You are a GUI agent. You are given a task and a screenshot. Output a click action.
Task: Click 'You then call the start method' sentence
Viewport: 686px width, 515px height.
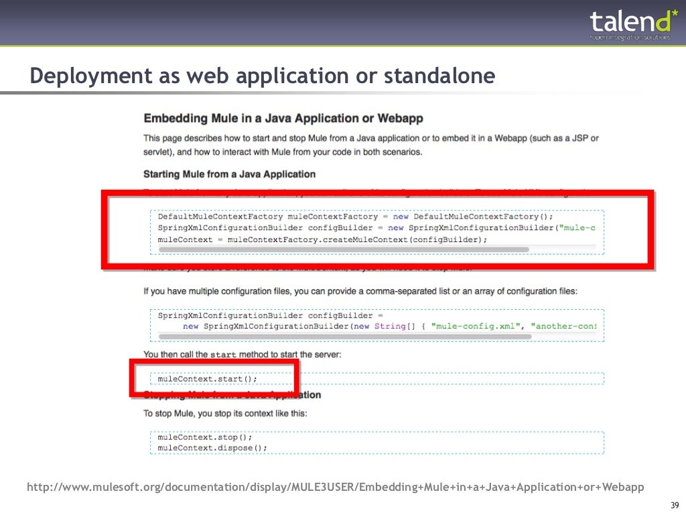243,354
